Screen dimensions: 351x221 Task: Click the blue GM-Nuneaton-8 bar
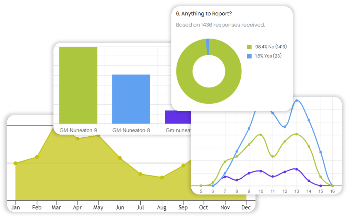pyautogui.click(x=131, y=98)
